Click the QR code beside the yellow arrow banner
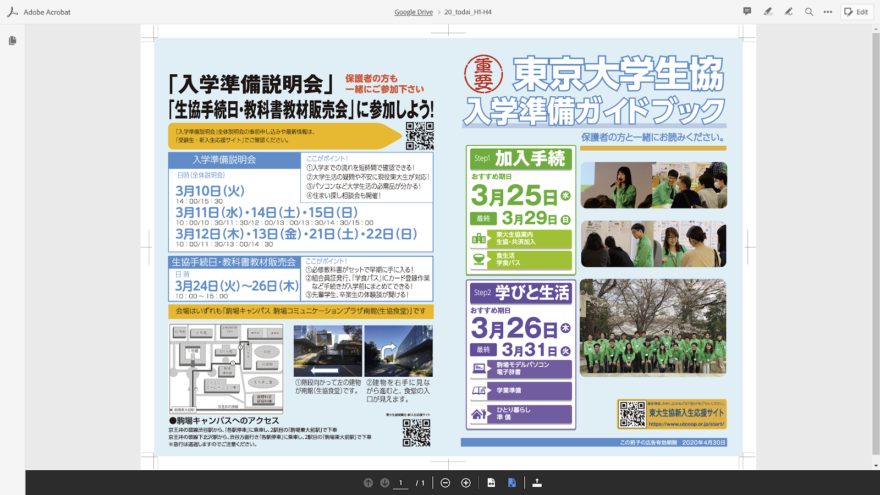The width and height of the screenshot is (880, 495). [420, 136]
